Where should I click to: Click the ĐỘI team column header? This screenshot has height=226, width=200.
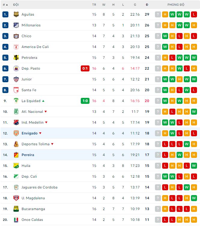(x=16, y=5)
